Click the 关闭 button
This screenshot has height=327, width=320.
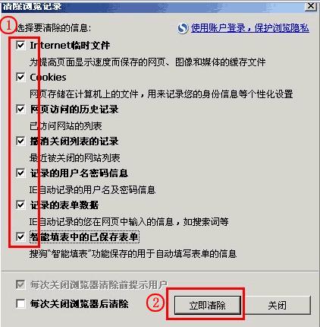[x=277, y=305]
